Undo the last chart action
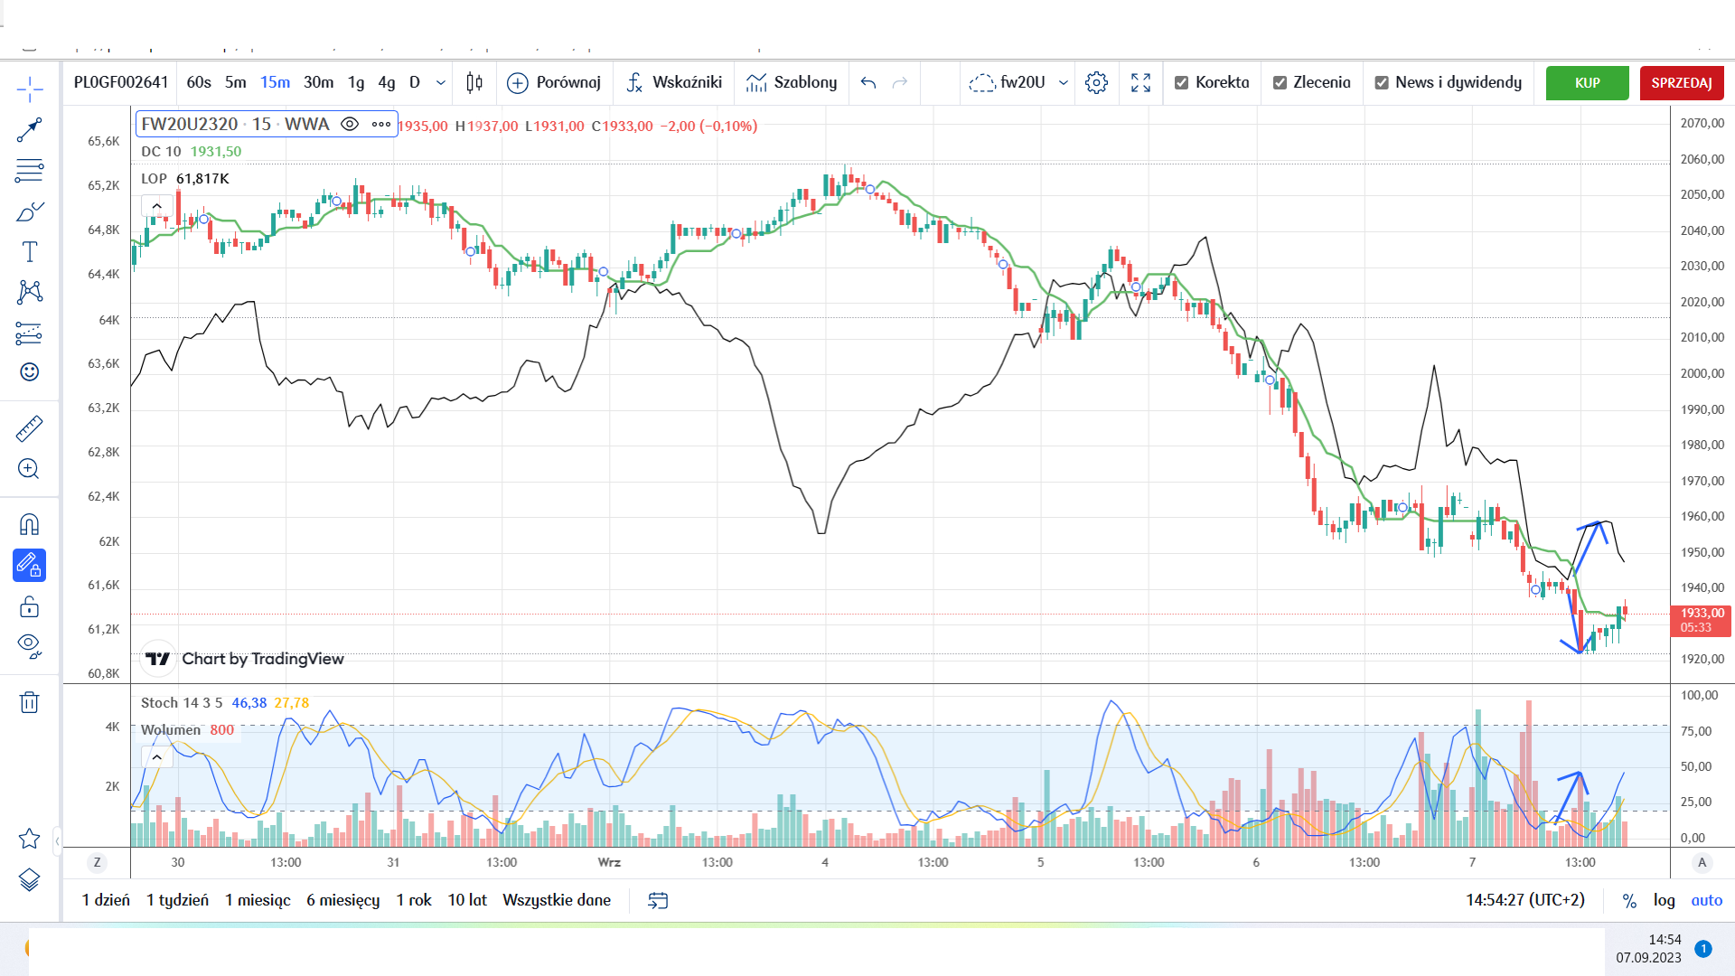 coord(868,83)
